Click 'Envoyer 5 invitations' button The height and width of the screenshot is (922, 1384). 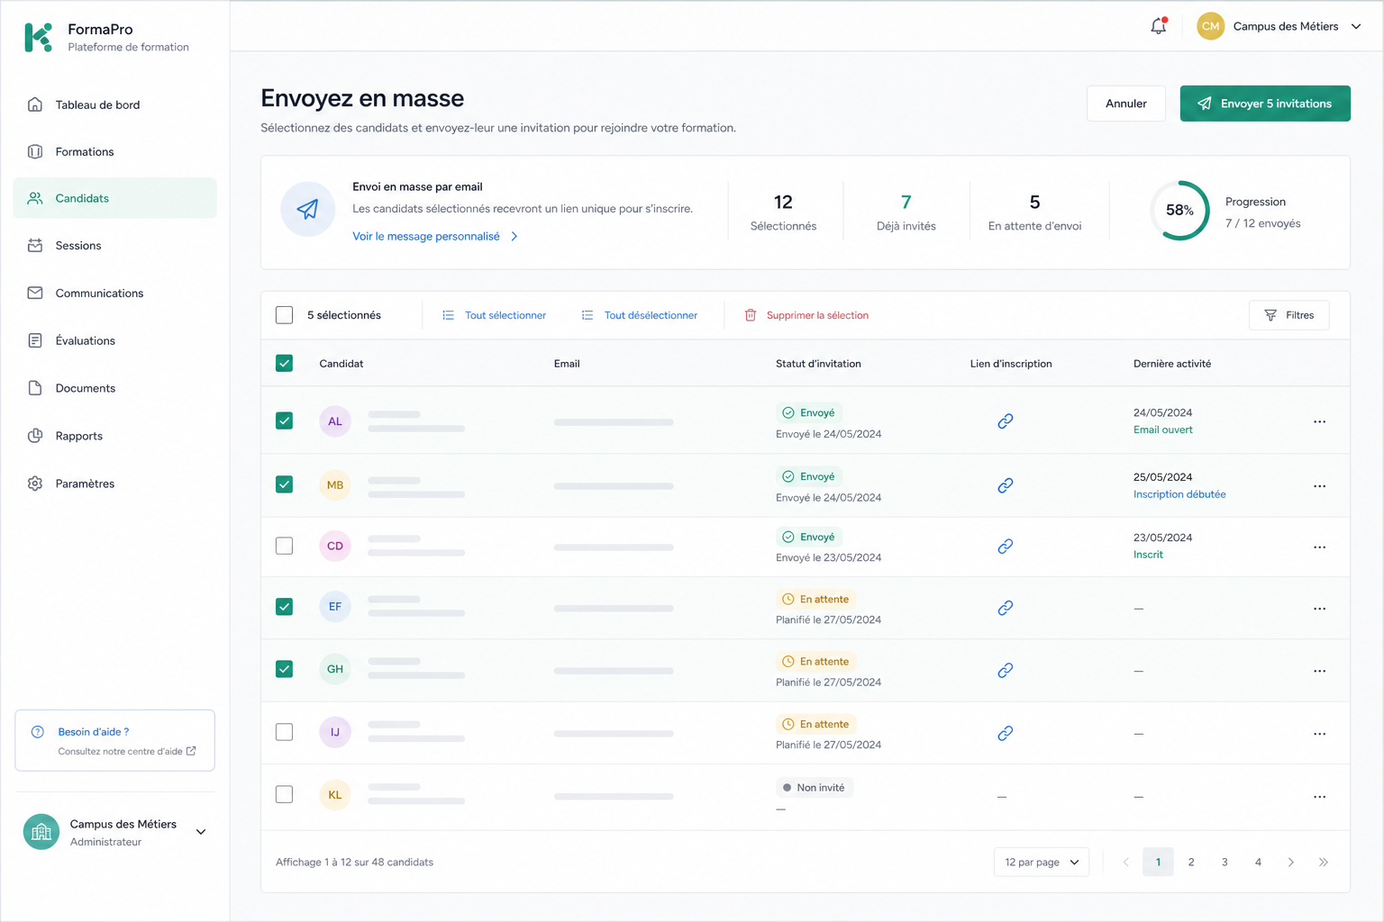pyautogui.click(x=1265, y=104)
